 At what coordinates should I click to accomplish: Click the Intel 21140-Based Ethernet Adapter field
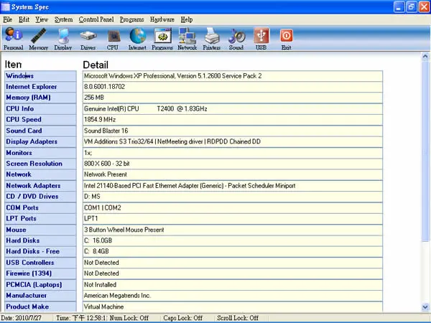tap(233, 186)
